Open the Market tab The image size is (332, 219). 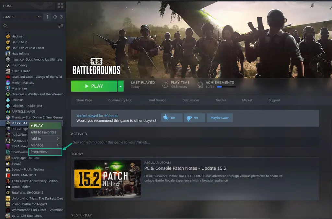[247, 100]
